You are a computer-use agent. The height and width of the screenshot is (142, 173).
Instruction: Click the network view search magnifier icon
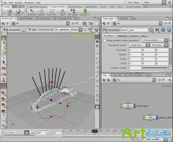pos(170,80)
